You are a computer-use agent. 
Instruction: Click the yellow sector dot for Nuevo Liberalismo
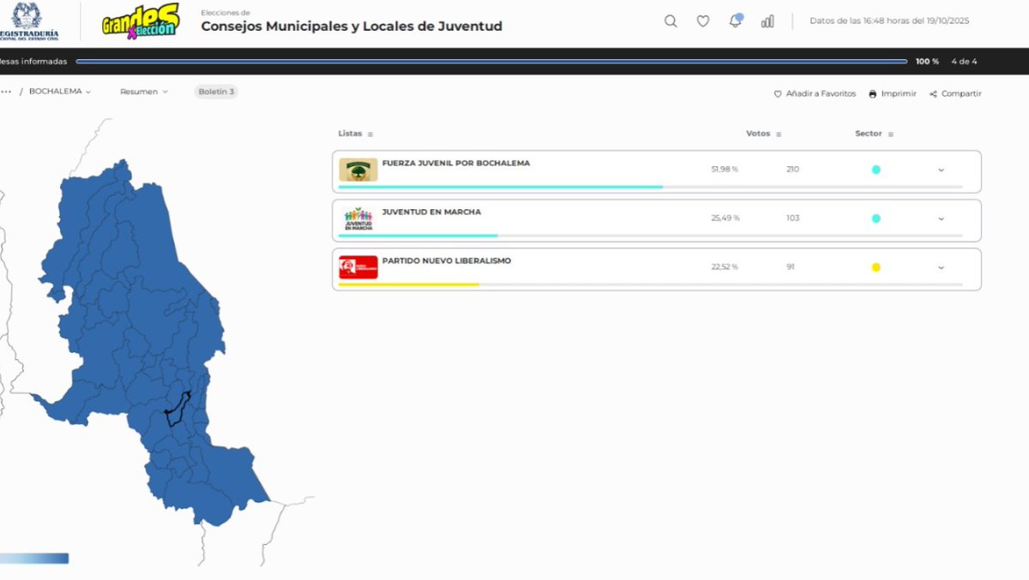876,267
